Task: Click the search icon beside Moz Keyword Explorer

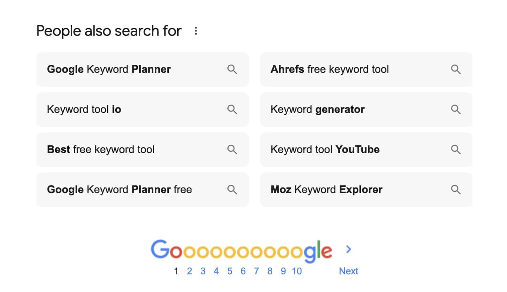Action: click(x=456, y=190)
